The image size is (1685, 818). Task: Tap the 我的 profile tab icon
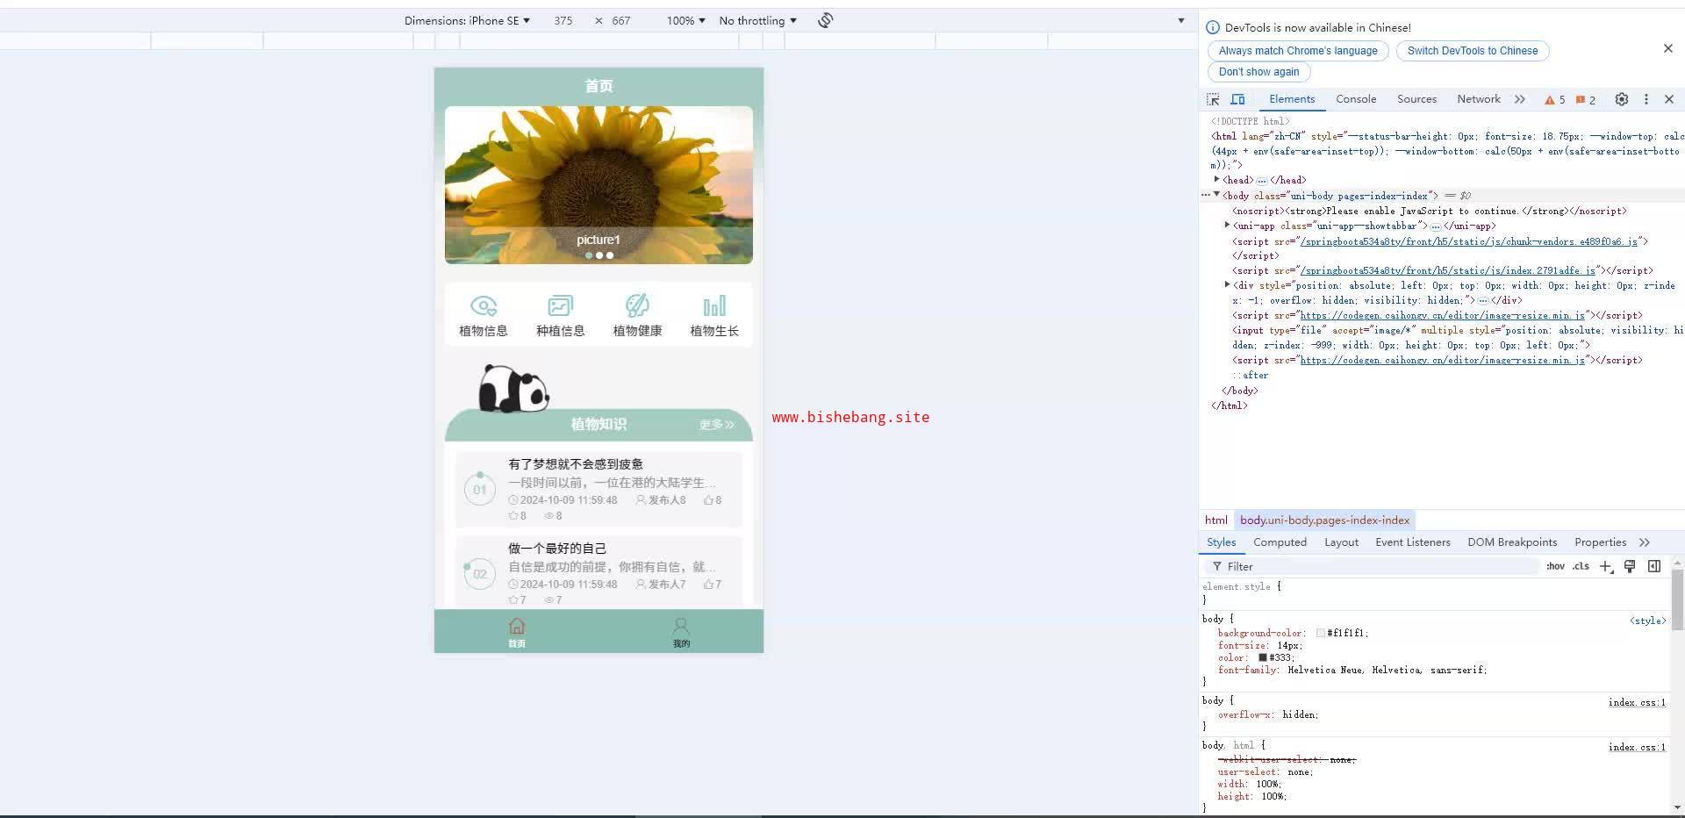681,627
